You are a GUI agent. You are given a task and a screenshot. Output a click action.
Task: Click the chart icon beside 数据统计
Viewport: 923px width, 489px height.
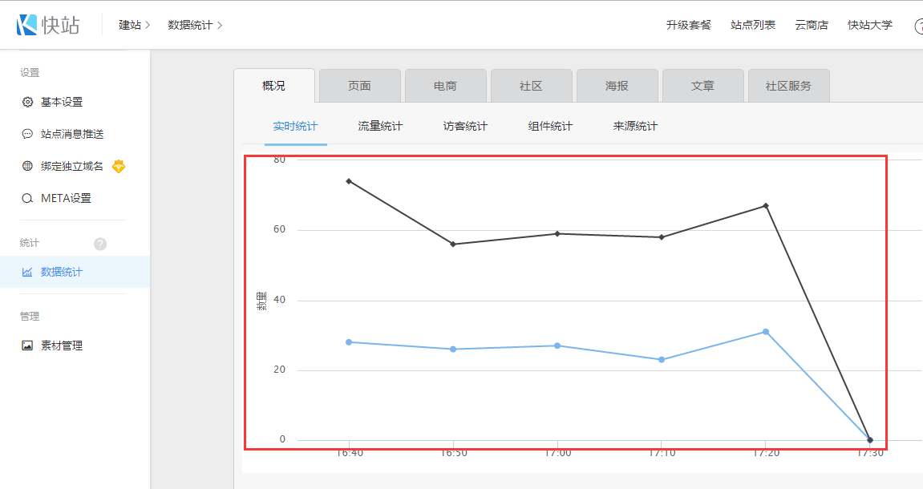27,272
